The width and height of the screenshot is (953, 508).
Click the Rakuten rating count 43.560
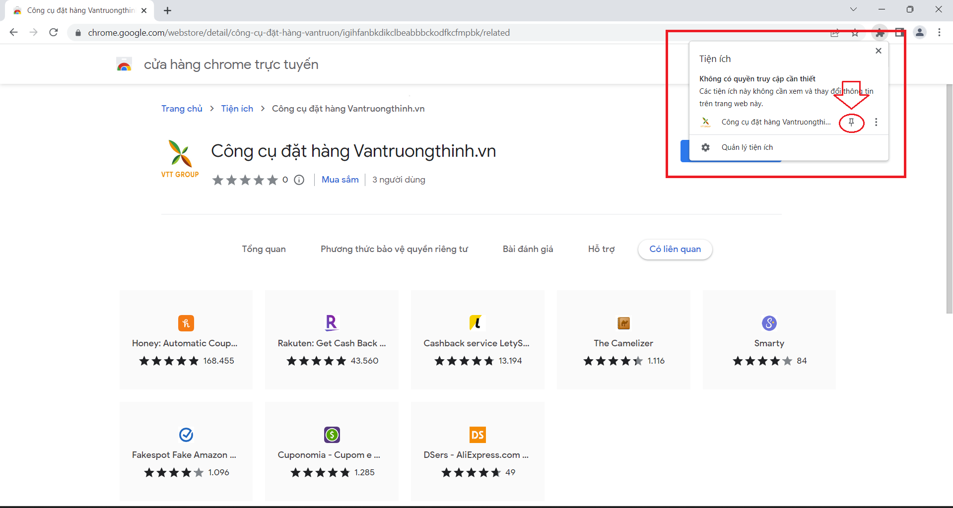pyautogui.click(x=364, y=361)
